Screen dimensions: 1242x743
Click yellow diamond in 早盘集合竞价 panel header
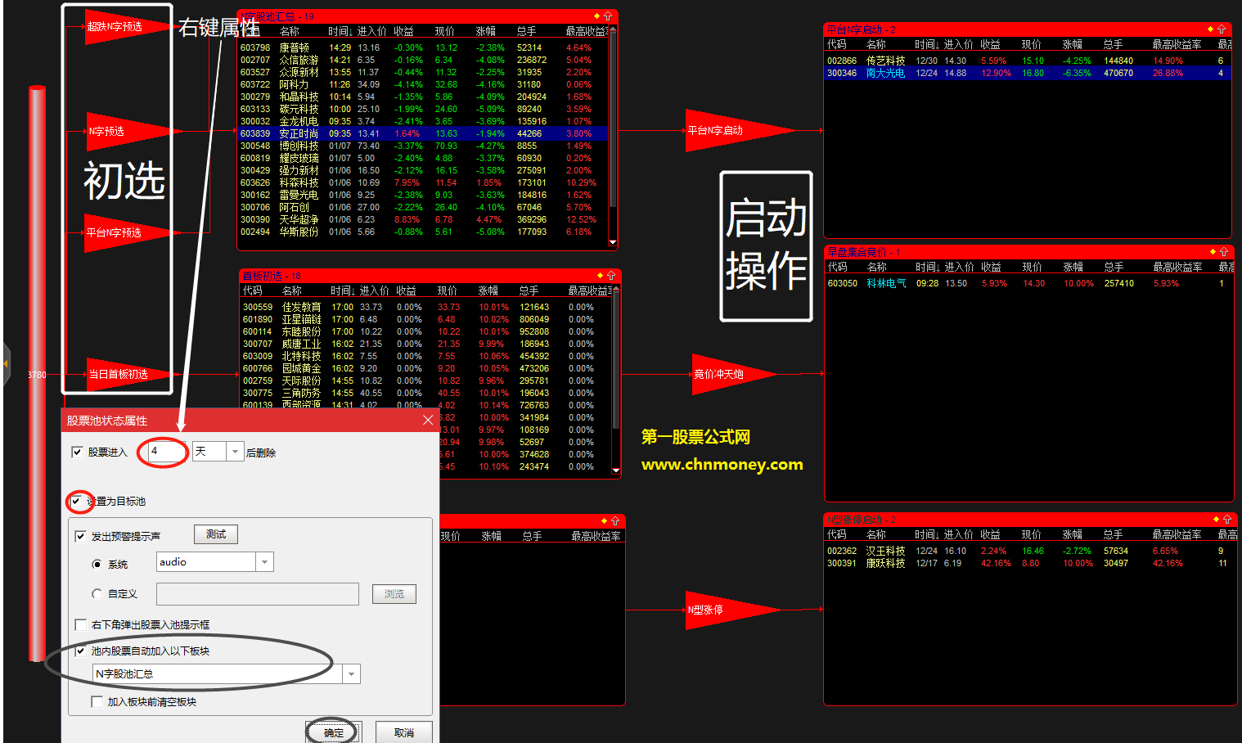click(x=1213, y=251)
